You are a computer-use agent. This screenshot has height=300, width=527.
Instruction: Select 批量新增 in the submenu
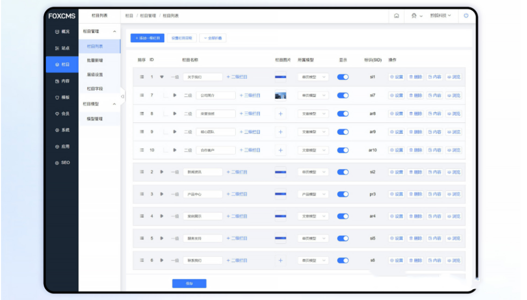95,61
